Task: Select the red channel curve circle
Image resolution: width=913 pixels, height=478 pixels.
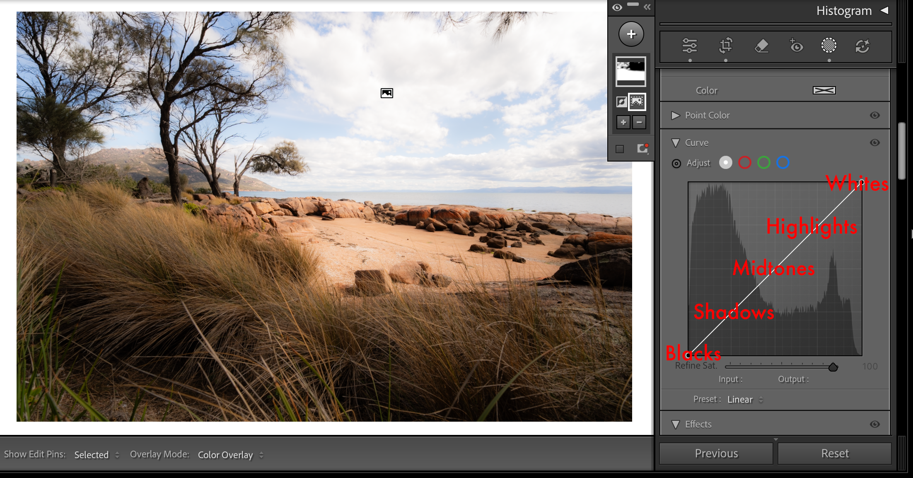Action: (744, 162)
